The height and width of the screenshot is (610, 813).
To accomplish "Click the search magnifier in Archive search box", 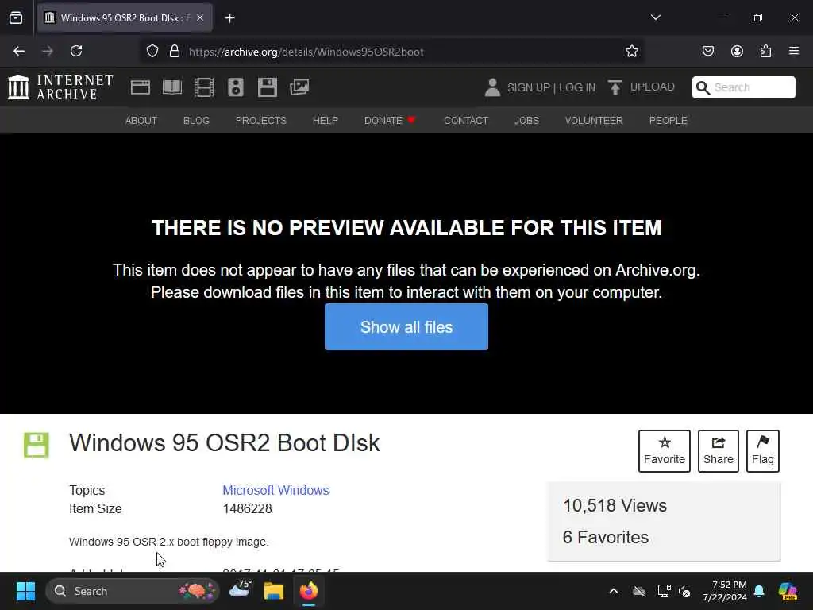I will tap(703, 87).
